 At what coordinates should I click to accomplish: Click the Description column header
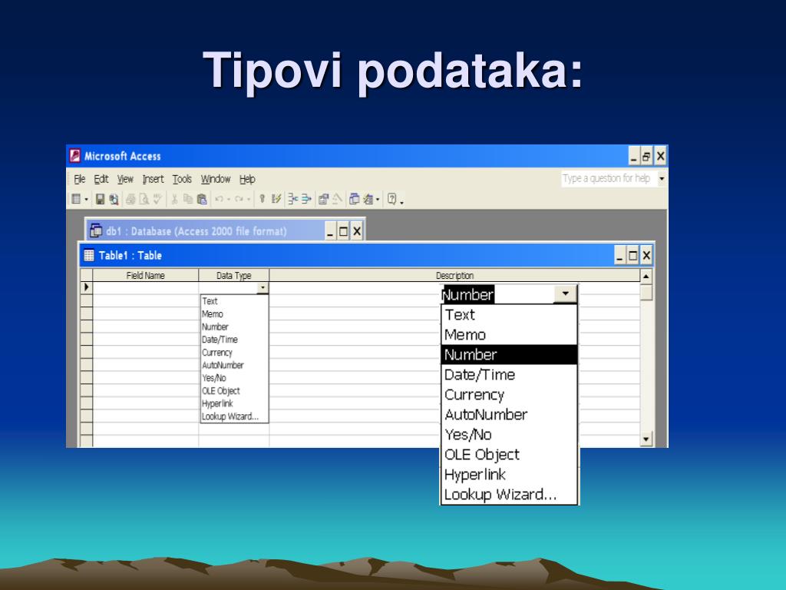click(454, 275)
